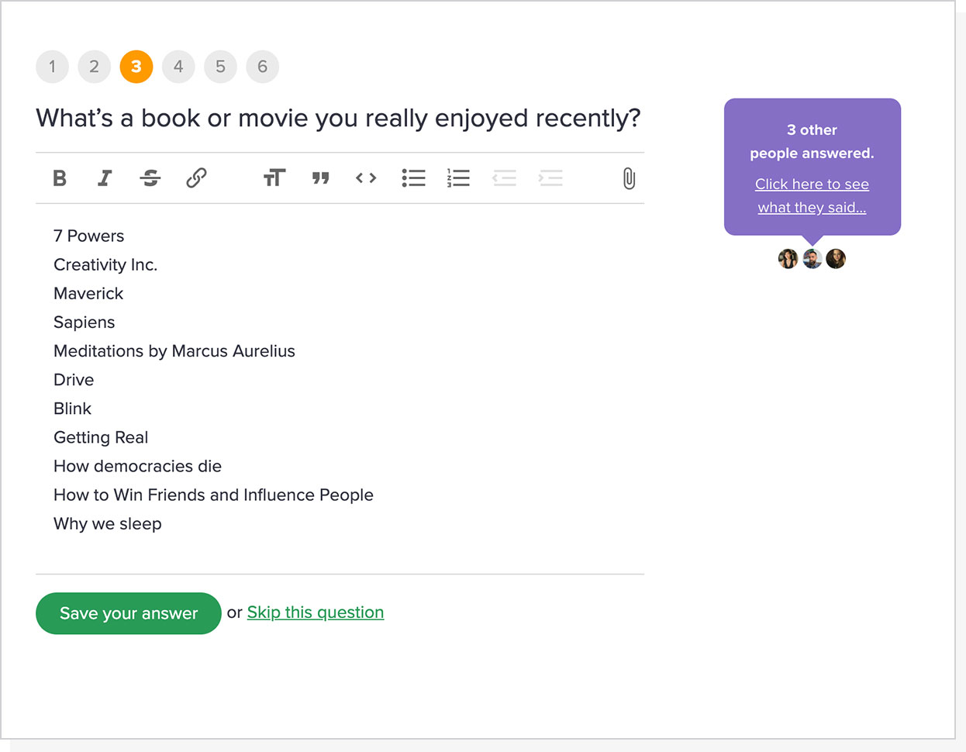Create a numbered list
Image resolution: width=966 pixels, height=752 pixels.
(x=458, y=178)
